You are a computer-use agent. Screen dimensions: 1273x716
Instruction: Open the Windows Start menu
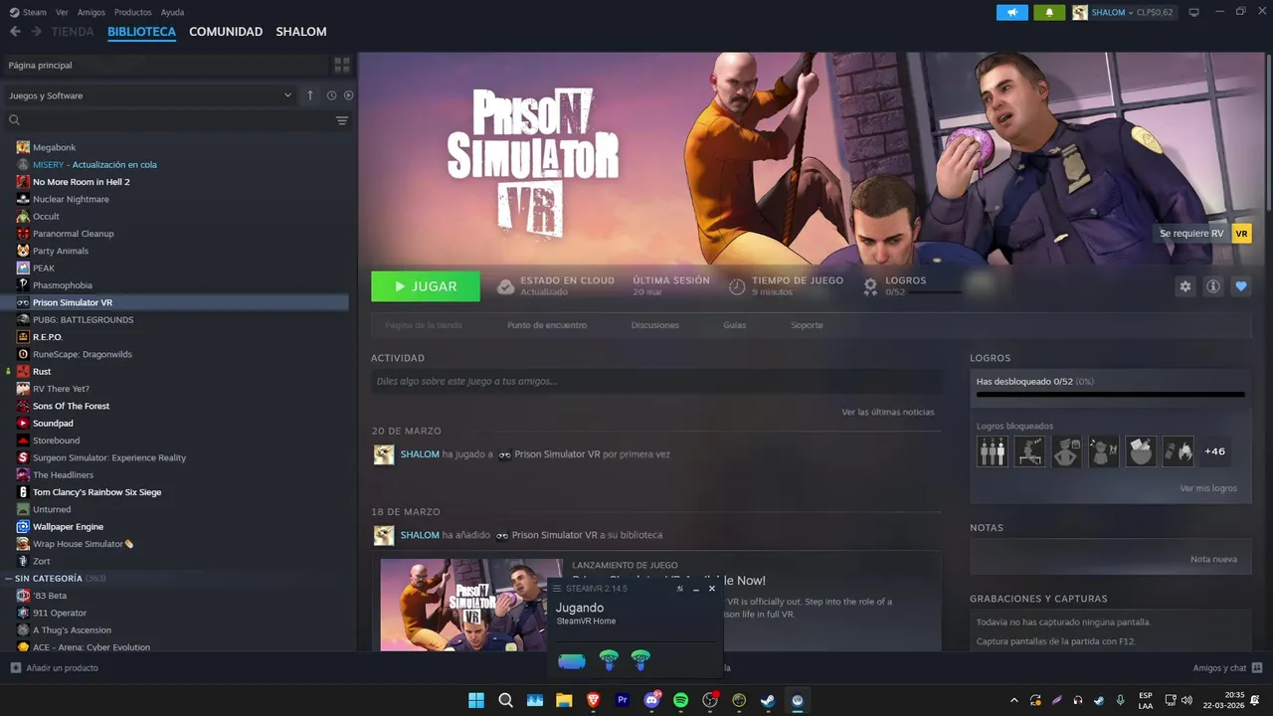coord(476,700)
